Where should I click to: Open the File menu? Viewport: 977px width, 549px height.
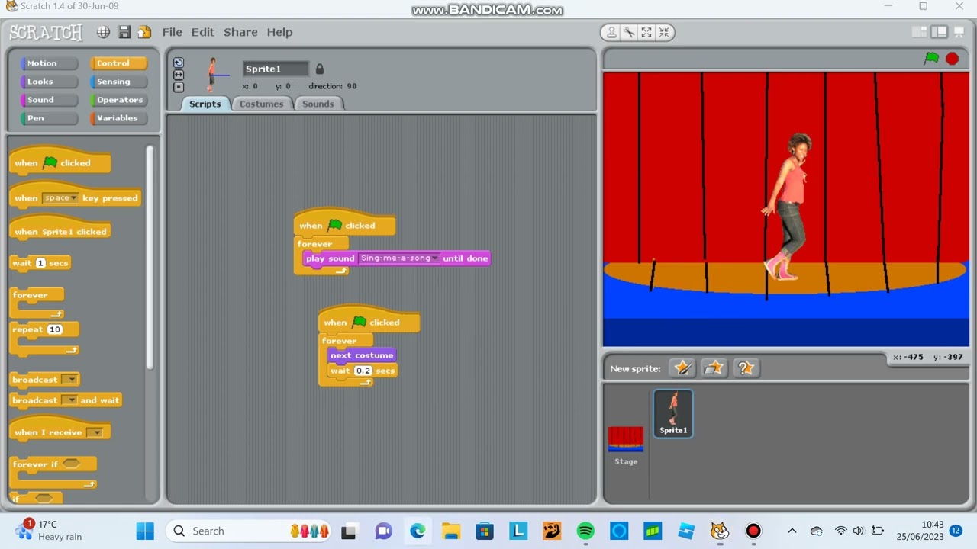172,32
